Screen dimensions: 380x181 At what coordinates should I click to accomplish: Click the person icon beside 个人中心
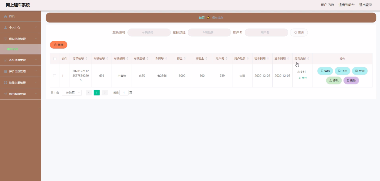click(6, 27)
